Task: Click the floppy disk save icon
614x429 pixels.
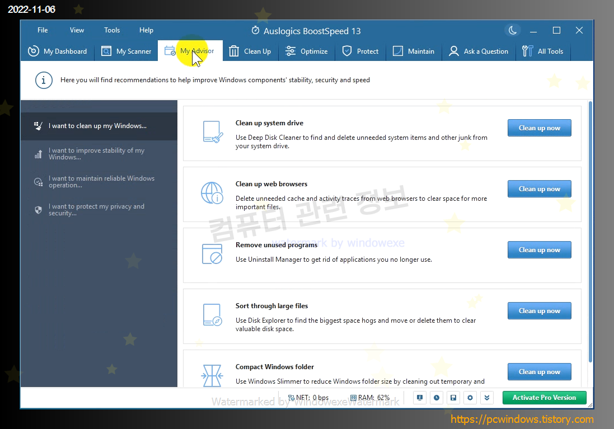Action: pyautogui.click(x=453, y=398)
